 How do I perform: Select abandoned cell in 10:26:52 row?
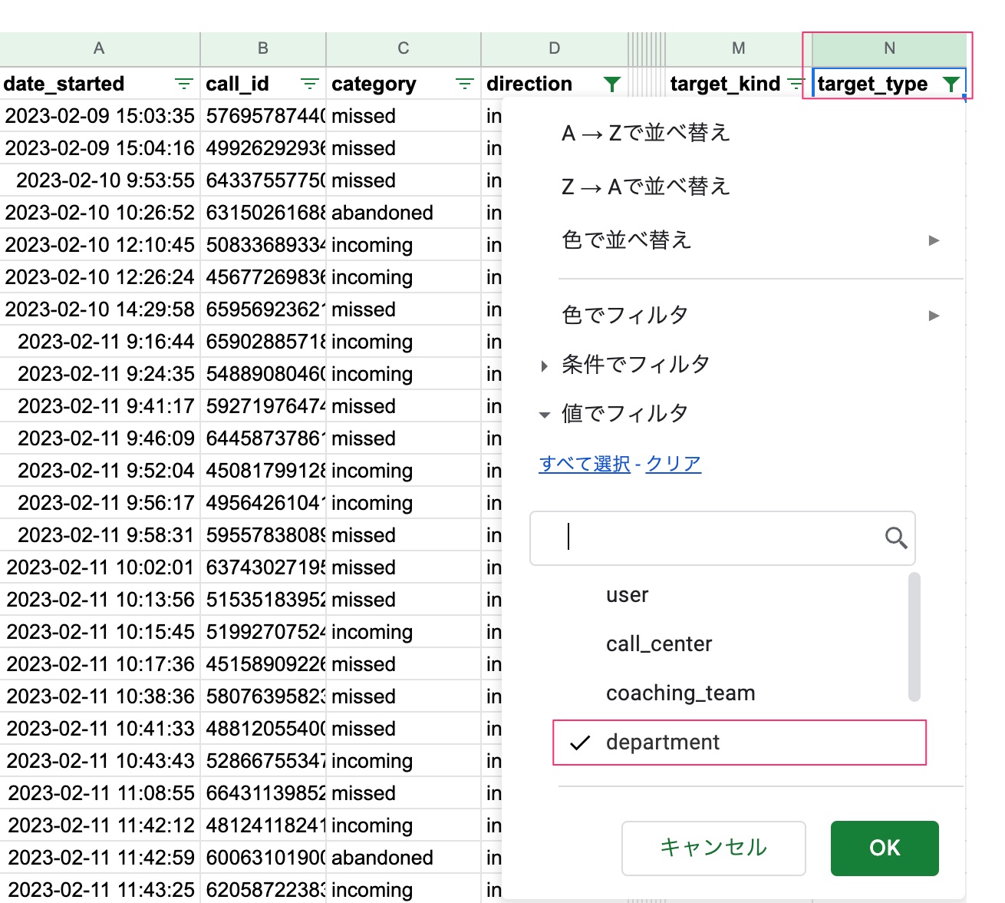(404, 213)
